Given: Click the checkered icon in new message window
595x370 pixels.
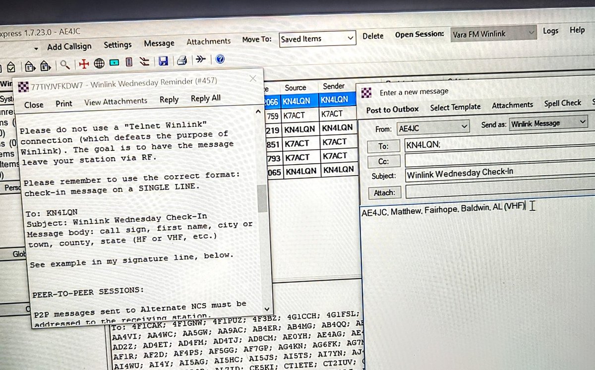Looking at the screenshot, I should click(366, 92).
